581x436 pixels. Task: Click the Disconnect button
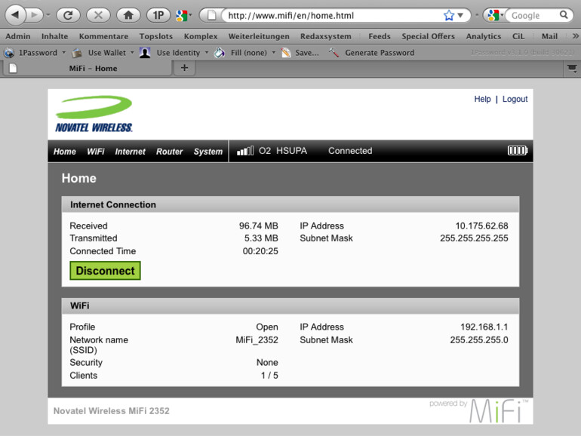(x=105, y=270)
